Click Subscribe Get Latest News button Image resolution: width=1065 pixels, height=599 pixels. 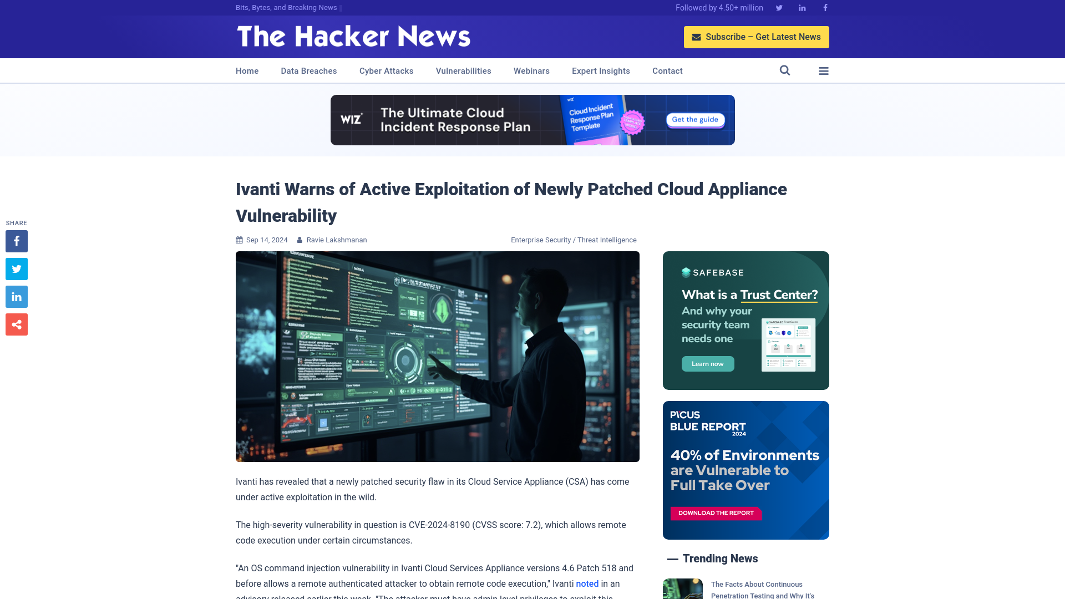coord(757,37)
